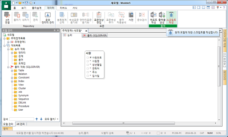Check the 사원번호 attribute checkbox
228x137 pixels.
click(88, 58)
